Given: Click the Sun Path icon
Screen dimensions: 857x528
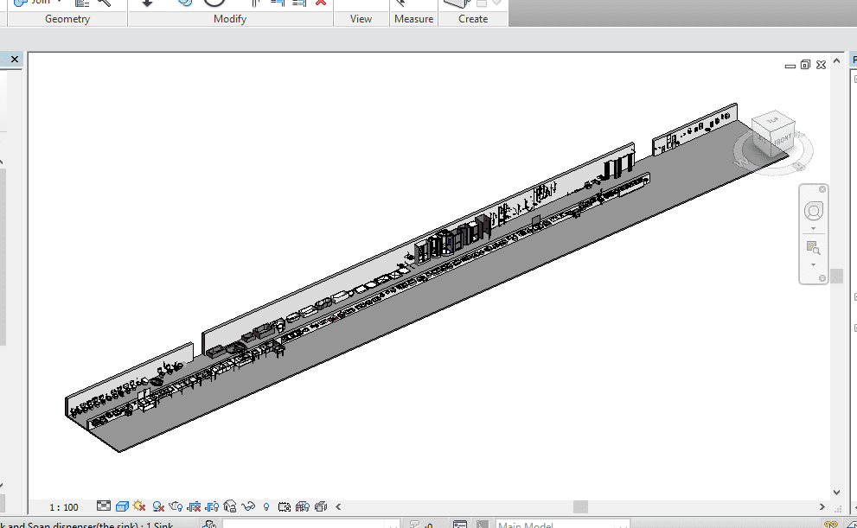Looking at the screenshot, I should tap(138, 506).
